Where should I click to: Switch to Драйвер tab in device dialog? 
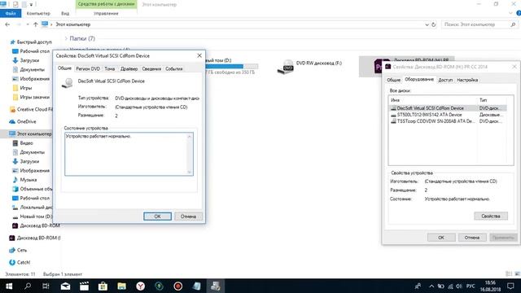pyautogui.click(x=129, y=68)
